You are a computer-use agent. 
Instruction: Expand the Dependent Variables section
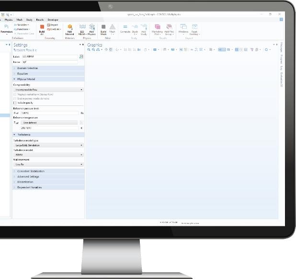click(x=48, y=187)
